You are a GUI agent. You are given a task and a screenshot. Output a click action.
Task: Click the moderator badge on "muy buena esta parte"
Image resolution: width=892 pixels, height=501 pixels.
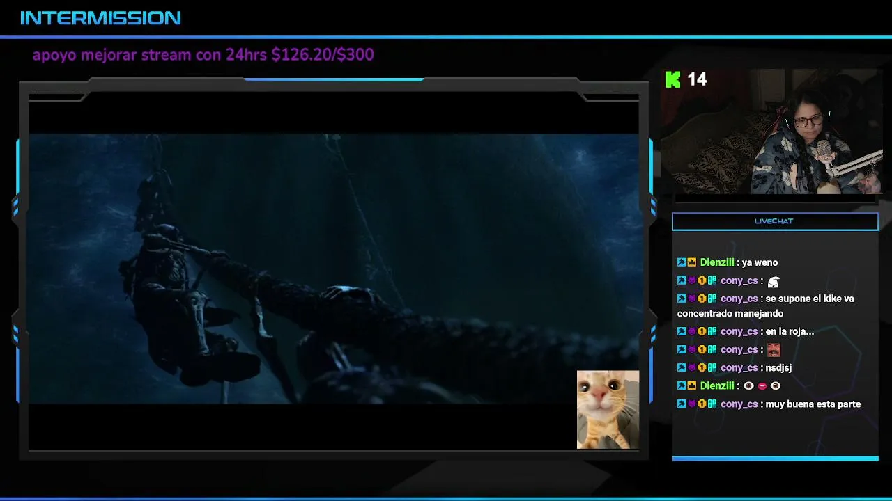[x=682, y=404]
